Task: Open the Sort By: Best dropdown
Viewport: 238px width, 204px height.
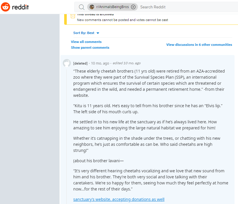Action: [x=86, y=33]
